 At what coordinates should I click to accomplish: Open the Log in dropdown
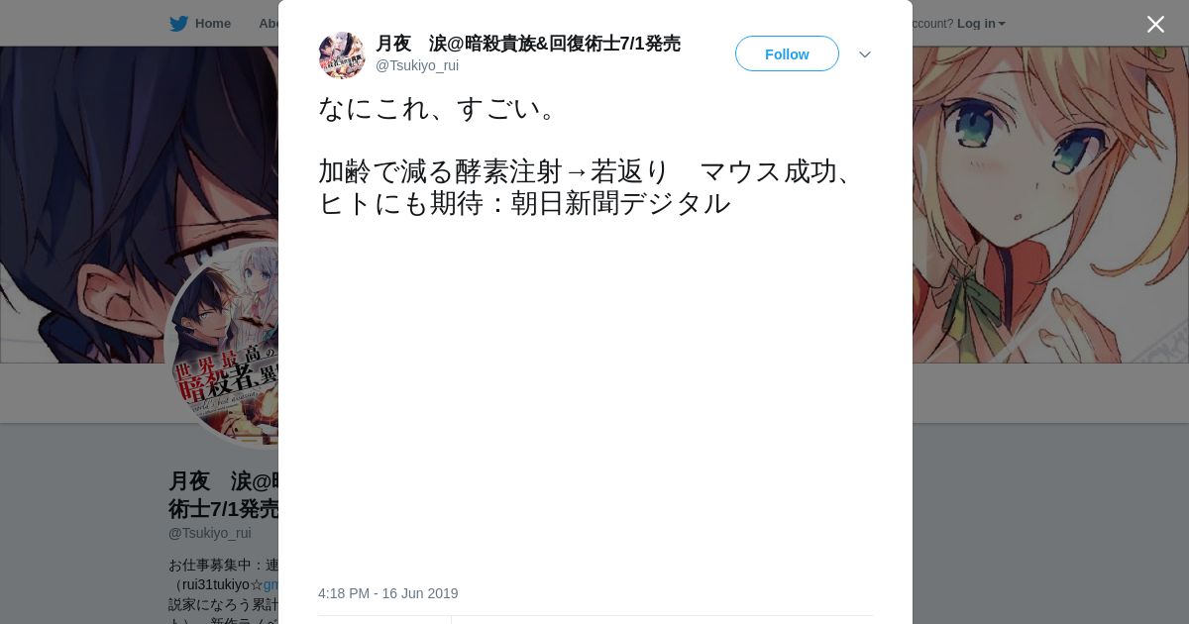981,24
